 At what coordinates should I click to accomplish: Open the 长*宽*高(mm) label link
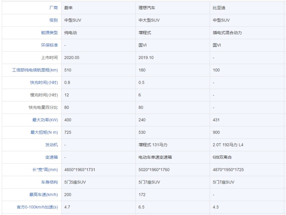click(x=45, y=170)
